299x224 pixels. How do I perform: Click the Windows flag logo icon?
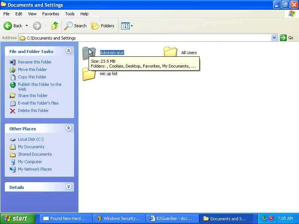click(x=292, y=14)
